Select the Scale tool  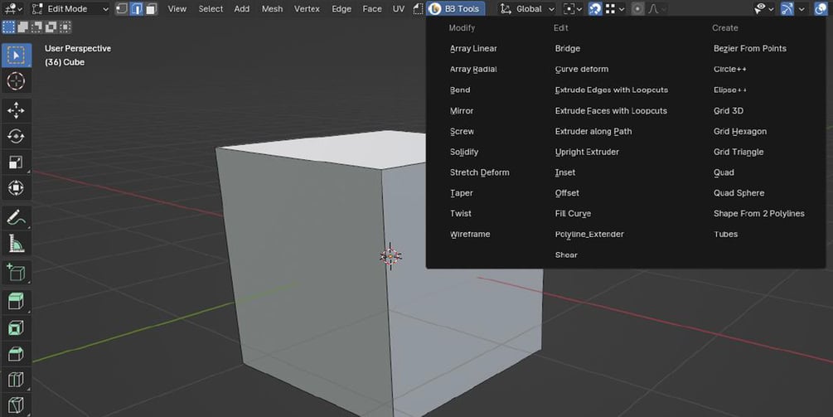(x=16, y=162)
